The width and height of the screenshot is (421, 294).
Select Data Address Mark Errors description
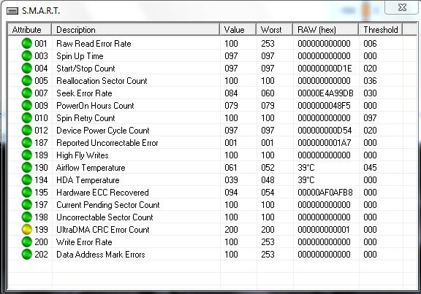click(x=100, y=255)
